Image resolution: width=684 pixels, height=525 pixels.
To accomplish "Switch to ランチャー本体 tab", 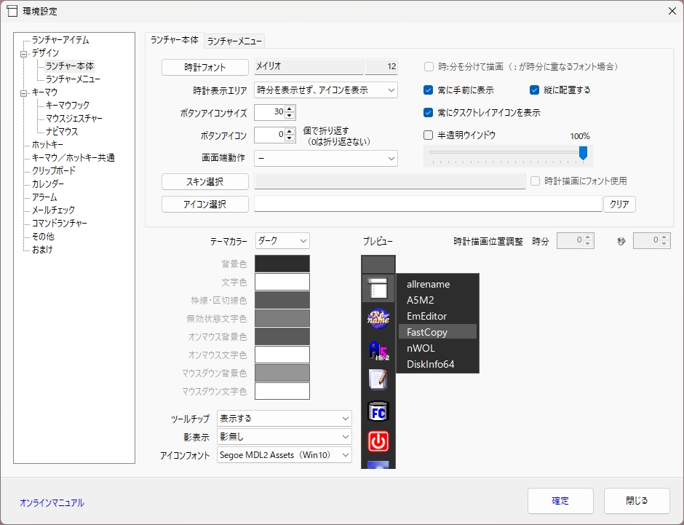I will point(174,40).
